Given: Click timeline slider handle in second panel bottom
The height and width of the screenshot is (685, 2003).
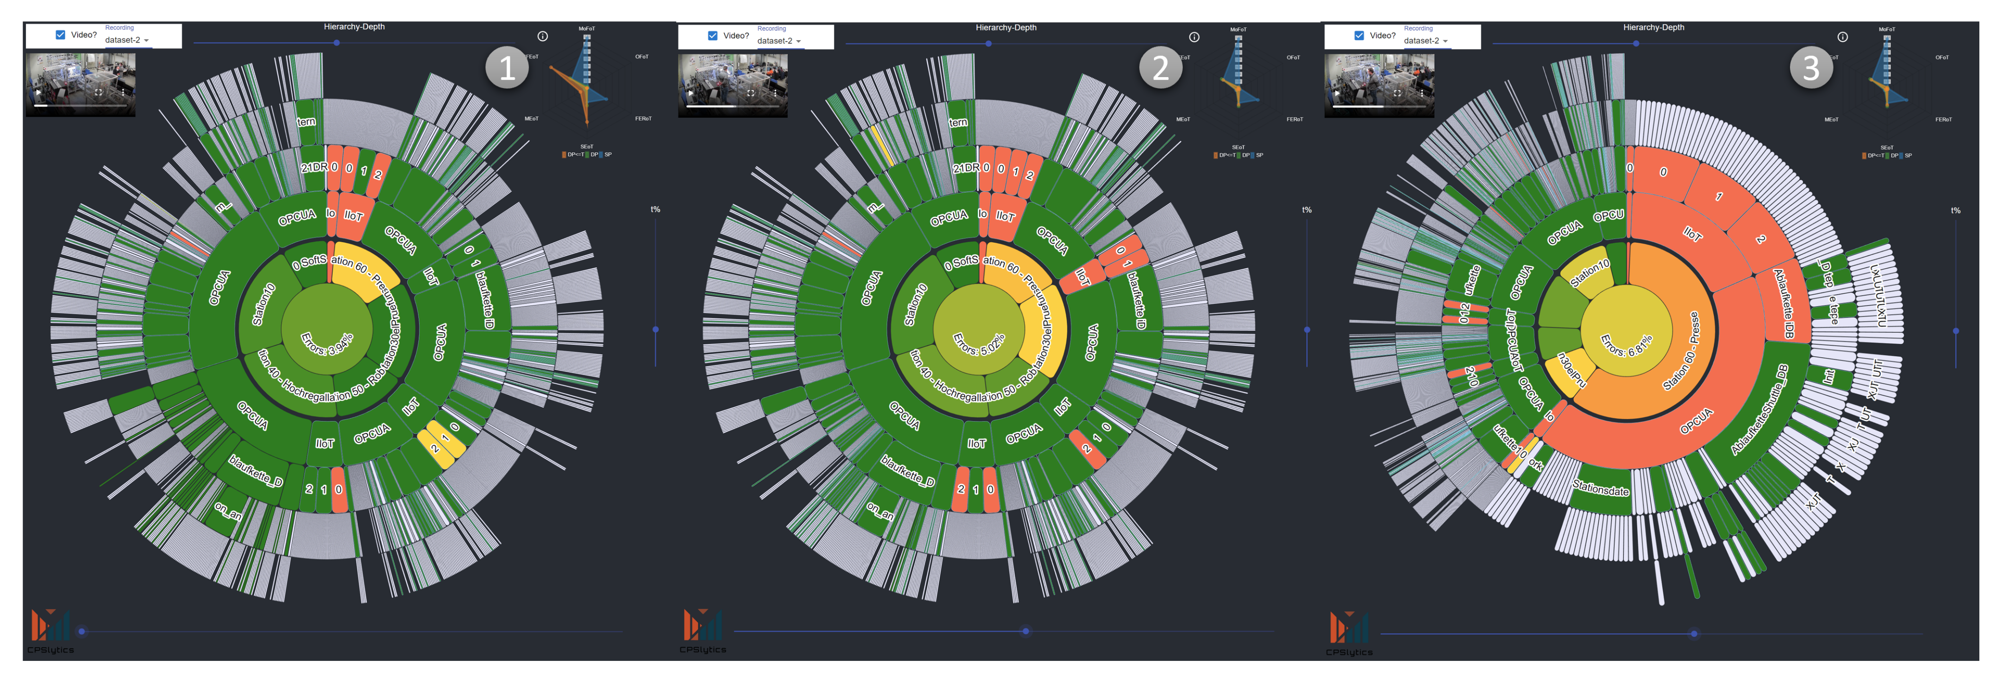Looking at the screenshot, I should [1026, 632].
